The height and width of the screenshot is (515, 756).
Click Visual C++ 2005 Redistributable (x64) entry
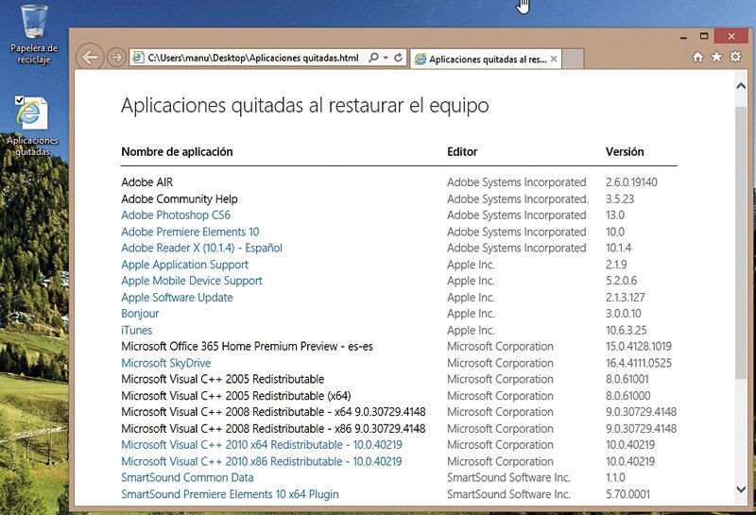pyautogui.click(x=235, y=395)
